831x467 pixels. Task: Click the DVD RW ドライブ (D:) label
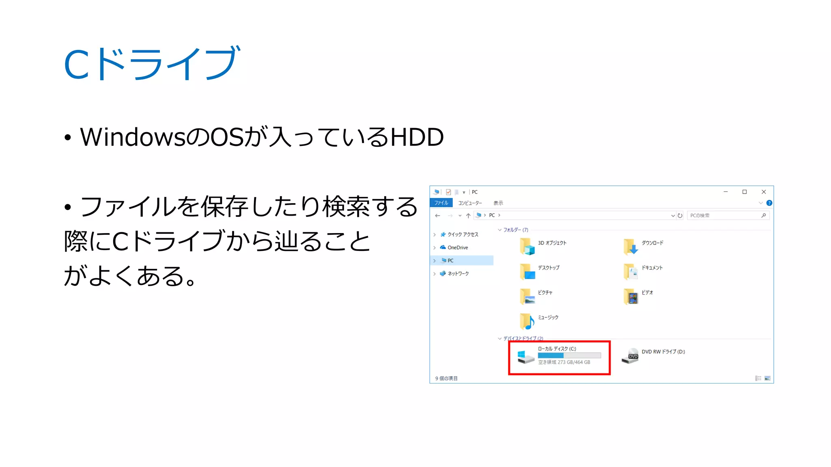click(663, 352)
